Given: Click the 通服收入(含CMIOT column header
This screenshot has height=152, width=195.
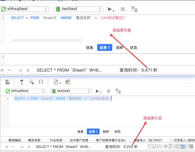Looking at the screenshot, I should pos(148,140).
